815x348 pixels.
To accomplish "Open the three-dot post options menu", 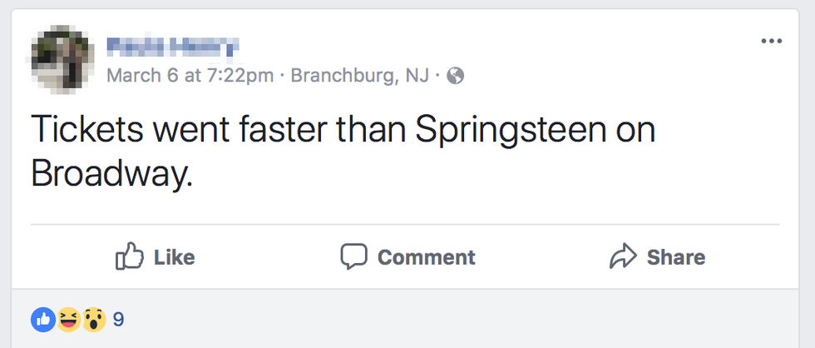I will click(772, 42).
